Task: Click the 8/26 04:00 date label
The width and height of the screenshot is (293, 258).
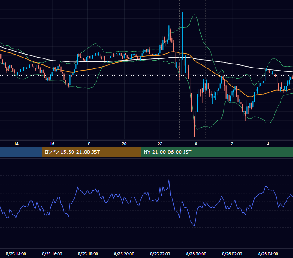Action: point(268,254)
